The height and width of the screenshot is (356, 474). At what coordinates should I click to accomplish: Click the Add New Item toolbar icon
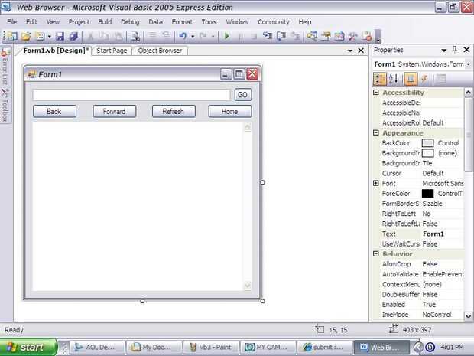coord(40,36)
